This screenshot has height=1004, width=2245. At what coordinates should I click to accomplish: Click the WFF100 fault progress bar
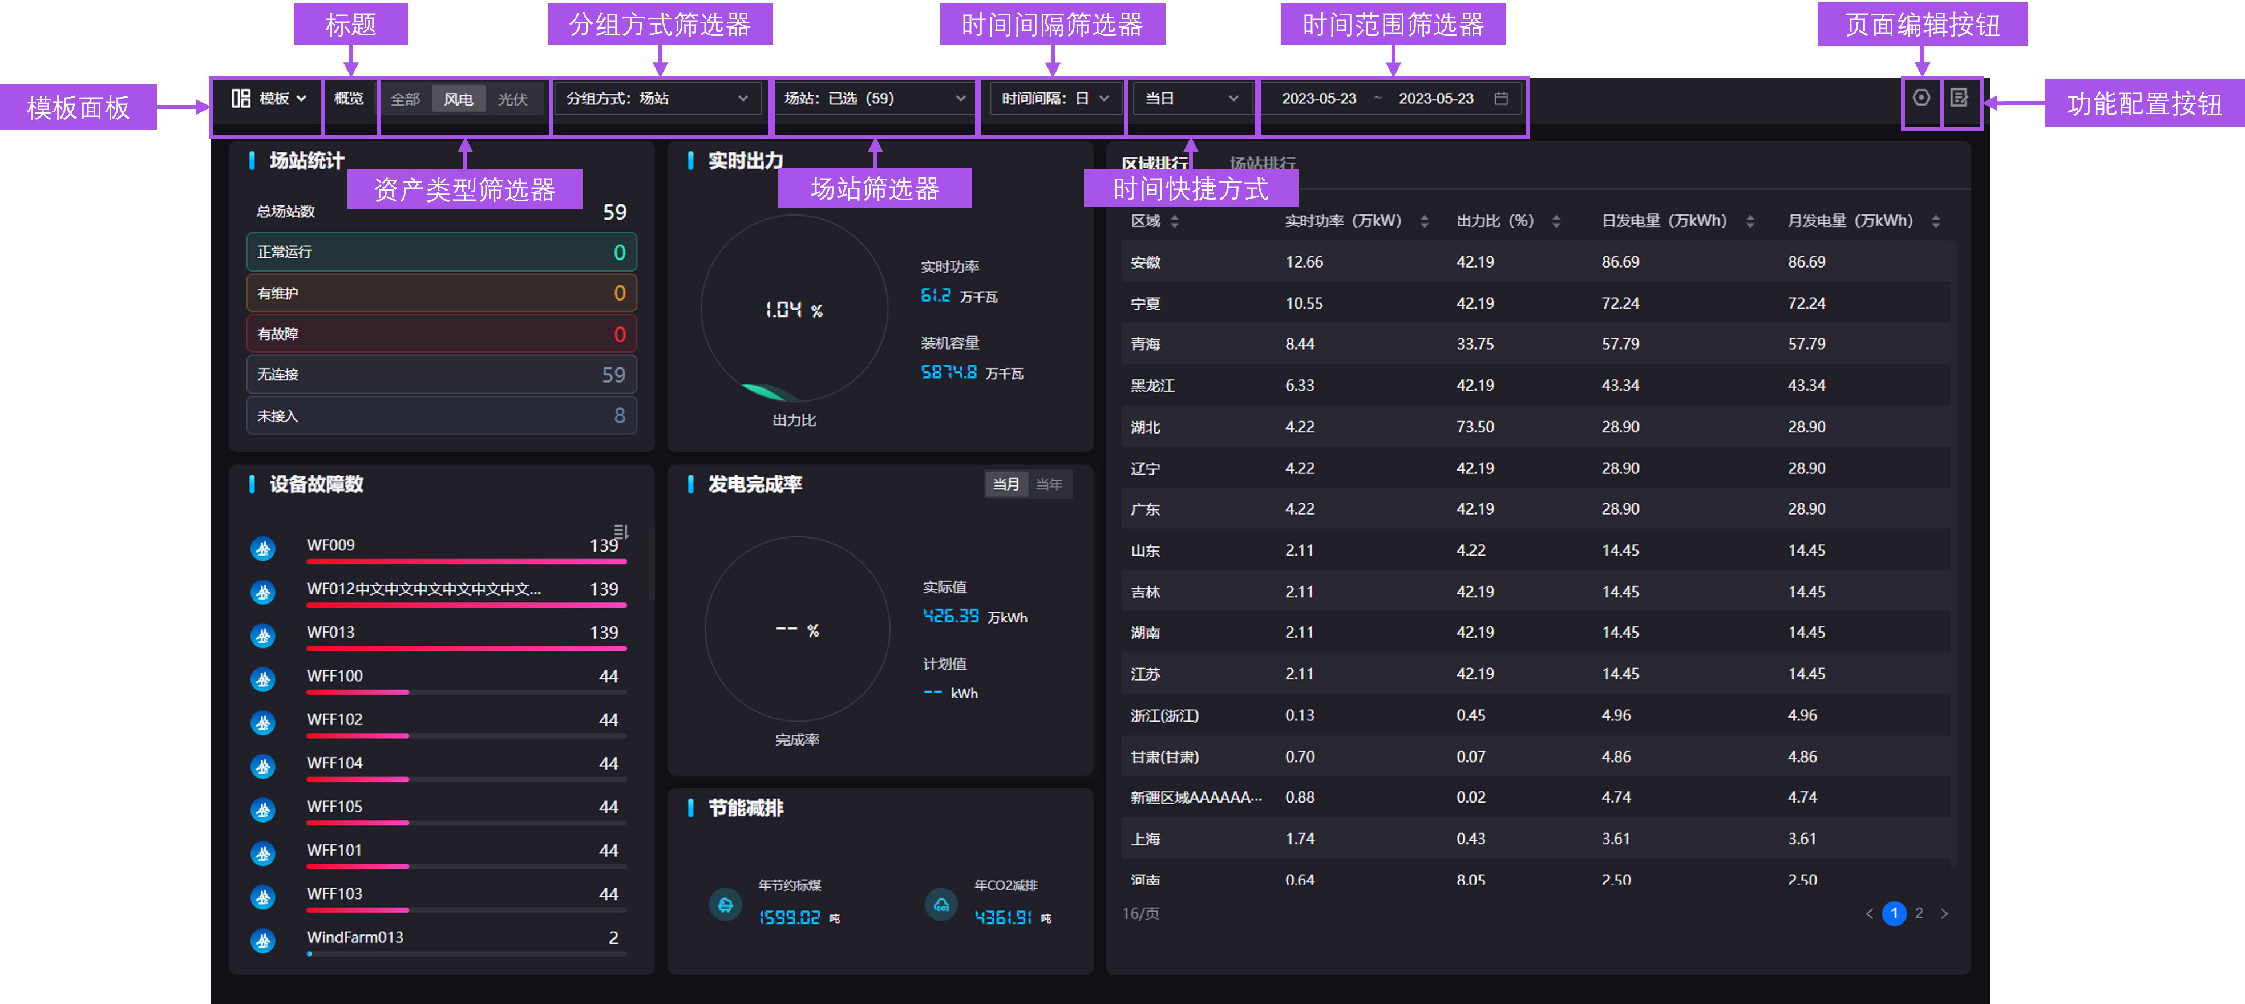(x=466, y=692)
